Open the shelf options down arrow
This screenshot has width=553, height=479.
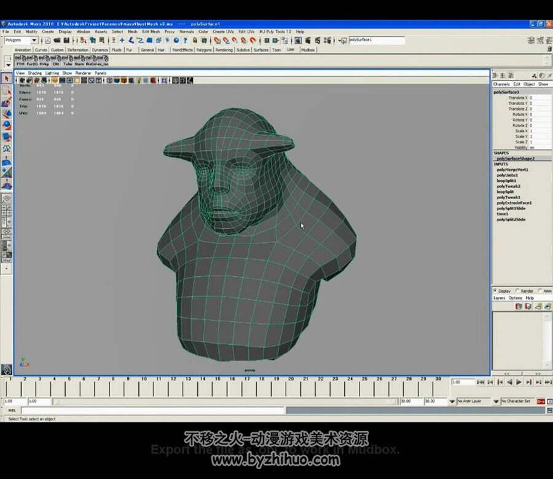coord(8,65)
